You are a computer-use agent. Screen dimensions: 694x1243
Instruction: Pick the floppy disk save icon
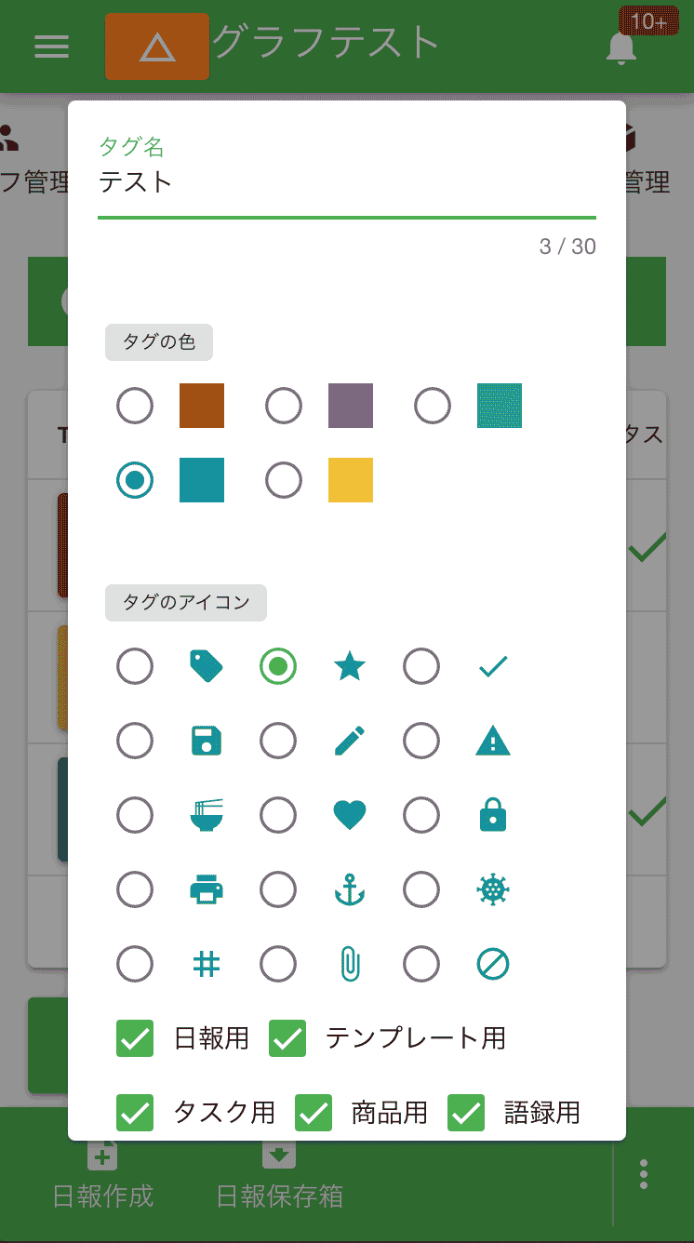pyautogui.click(x=206, y=741)
